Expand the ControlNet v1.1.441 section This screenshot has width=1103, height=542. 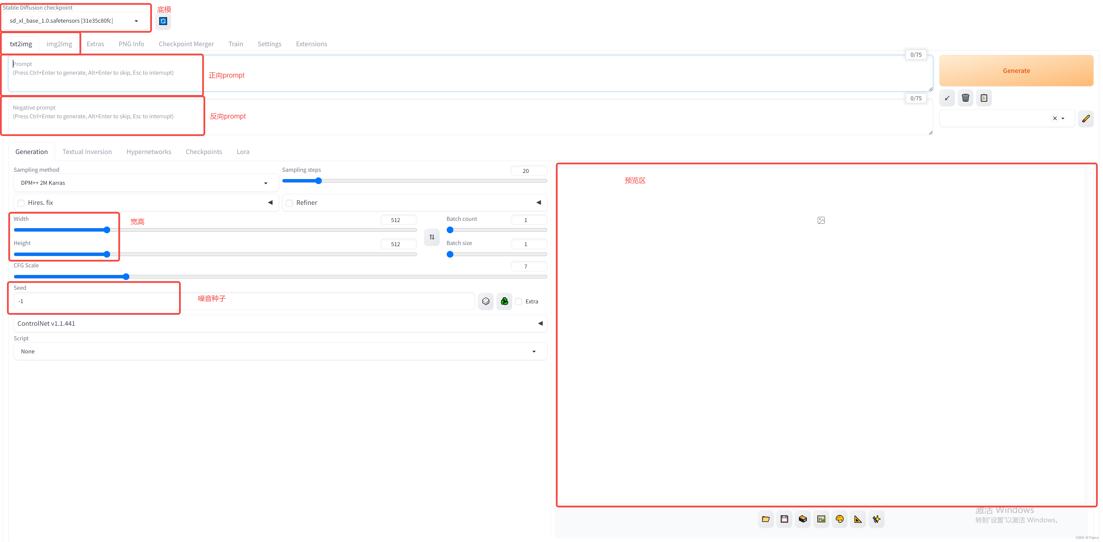(x=280, y=323)
